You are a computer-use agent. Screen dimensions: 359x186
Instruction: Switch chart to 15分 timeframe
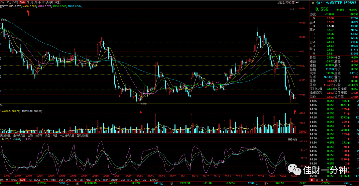pos(9,2)
